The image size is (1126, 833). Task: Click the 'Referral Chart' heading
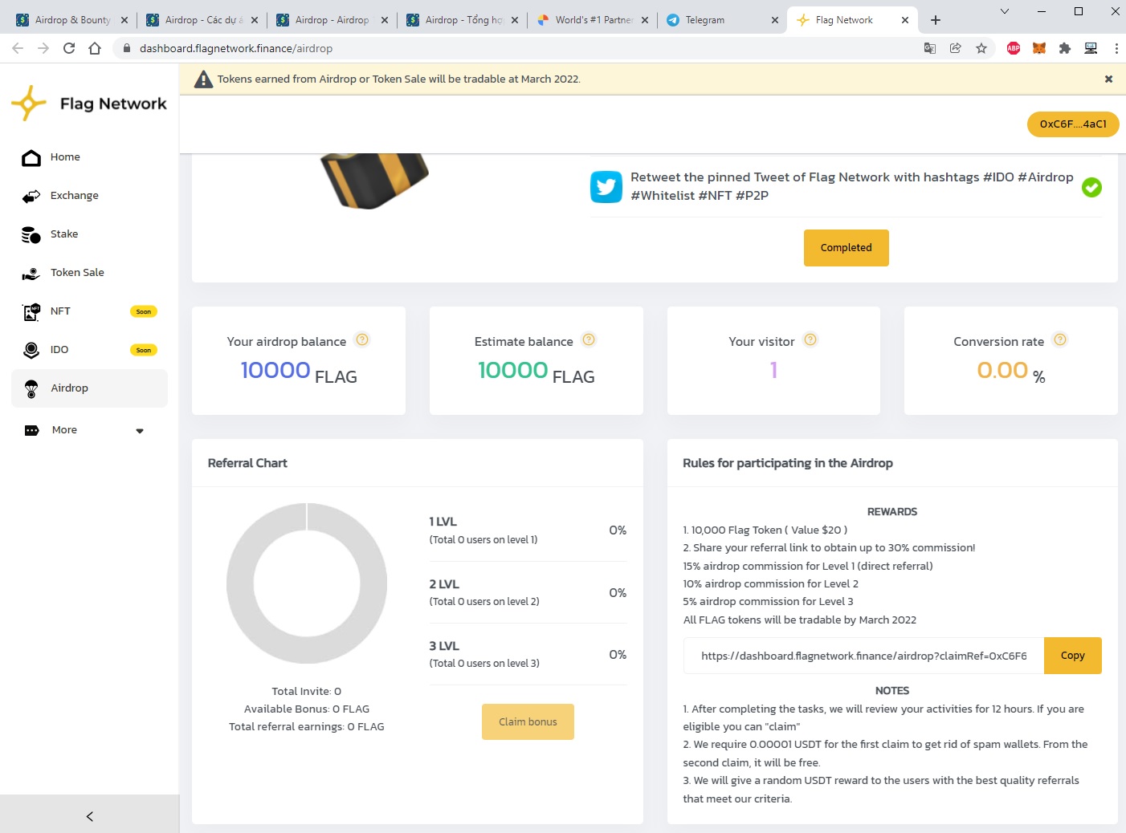pos(247,463)
